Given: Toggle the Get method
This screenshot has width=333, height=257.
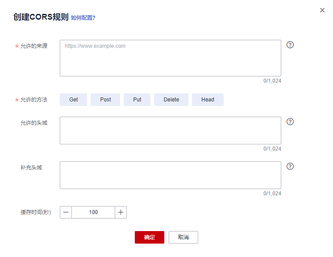Looking at the screenshot, I should point(74,100).
